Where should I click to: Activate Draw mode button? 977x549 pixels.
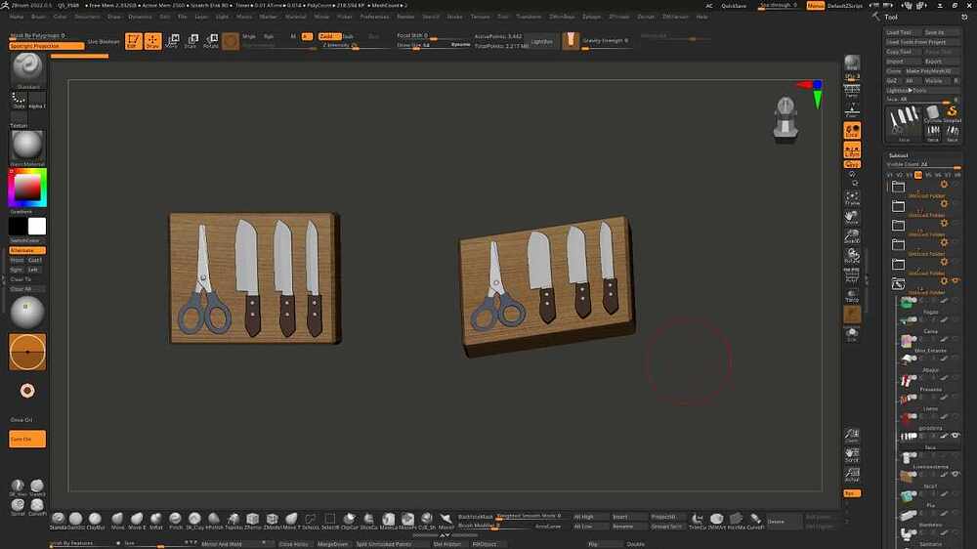point(152,41)
